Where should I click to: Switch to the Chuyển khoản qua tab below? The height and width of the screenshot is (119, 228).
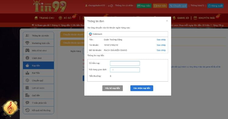coord(72,43)
